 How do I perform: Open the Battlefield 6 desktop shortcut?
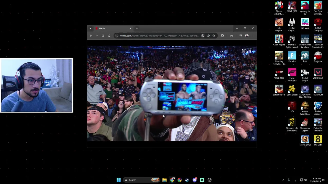pyautogui.click(x=279, y=90)
